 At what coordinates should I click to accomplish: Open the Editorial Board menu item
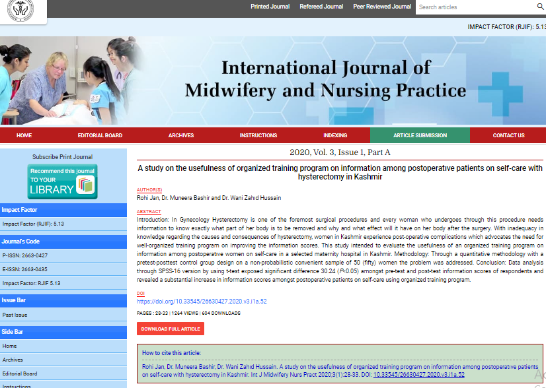pos(100,135)
